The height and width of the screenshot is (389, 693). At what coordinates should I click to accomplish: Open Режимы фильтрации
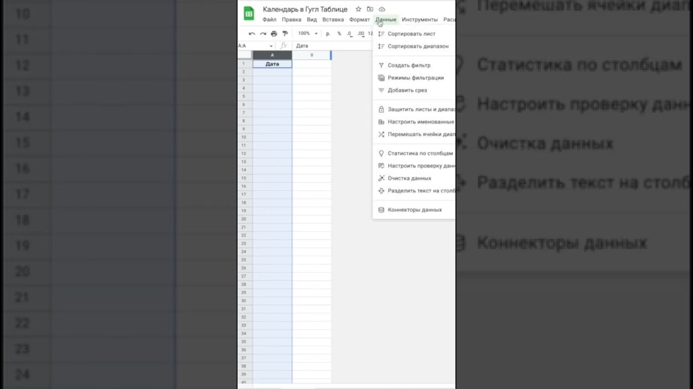click(414, 78)
